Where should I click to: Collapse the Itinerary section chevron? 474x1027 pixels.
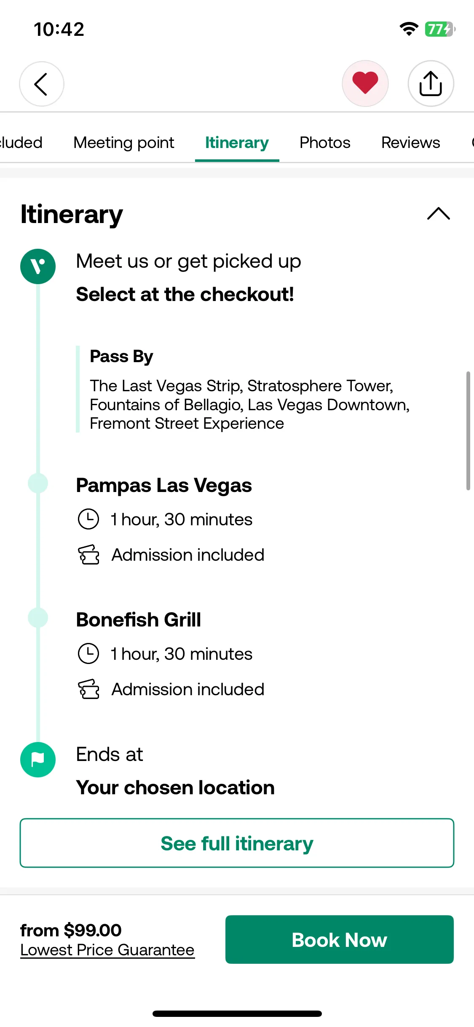(439, 213)
